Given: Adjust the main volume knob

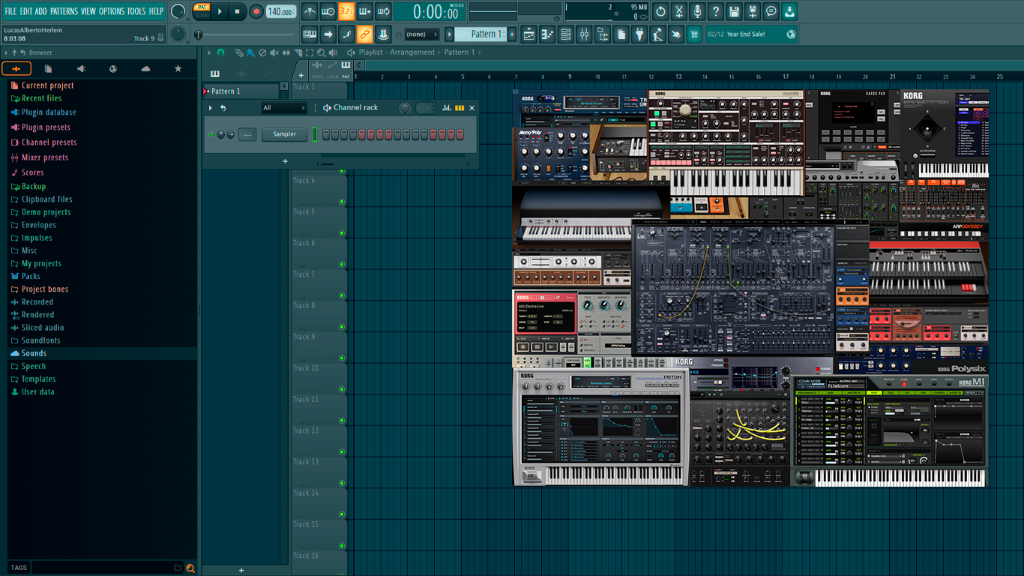Looking at the screenshot, I should [178, 11].
